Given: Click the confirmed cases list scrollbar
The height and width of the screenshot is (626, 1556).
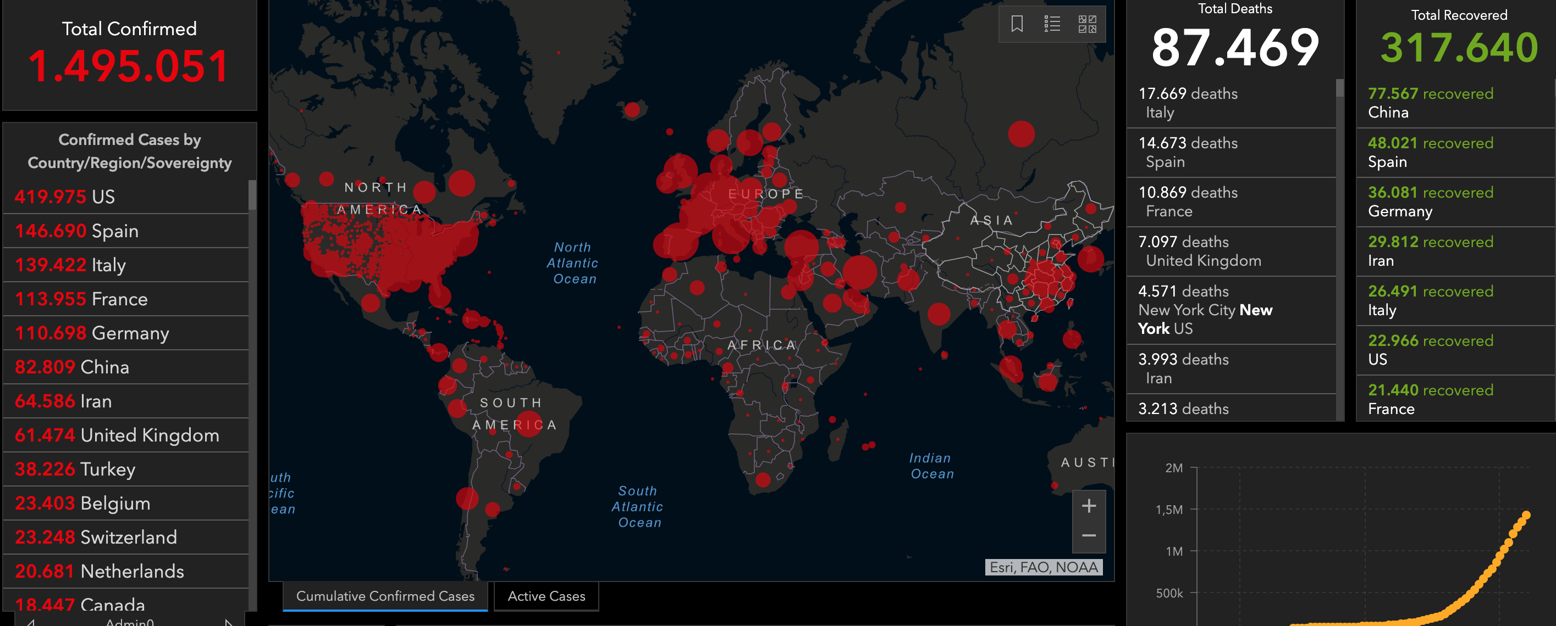Looking at the screenshot, I should [252, 195].
